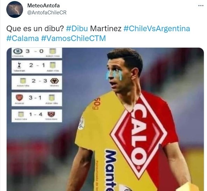207x191 pixels.
Task: Open the @AntofaChileCR handle
Action: (x=47, y=13)
